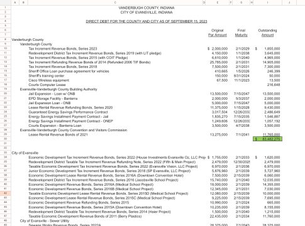This screenshot has width=305, height=226.
Task: Click the row 20 header
Action: point(6,94)
